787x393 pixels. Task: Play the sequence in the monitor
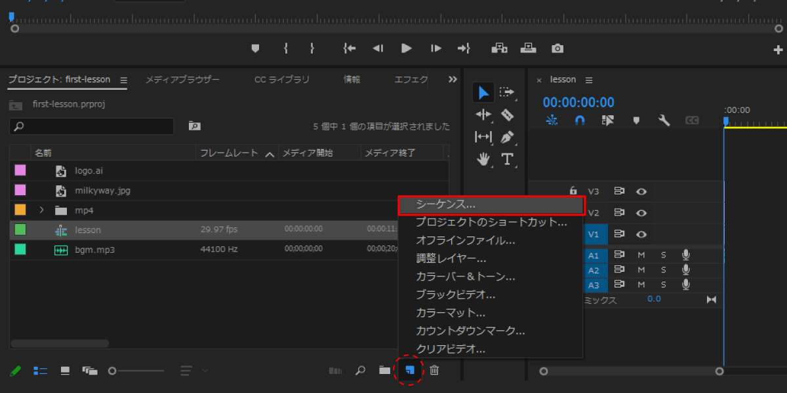pyautogui.click(x=407, y=48)
